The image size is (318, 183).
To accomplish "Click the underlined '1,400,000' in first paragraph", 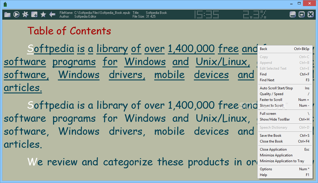I will [x=191, y=49].
